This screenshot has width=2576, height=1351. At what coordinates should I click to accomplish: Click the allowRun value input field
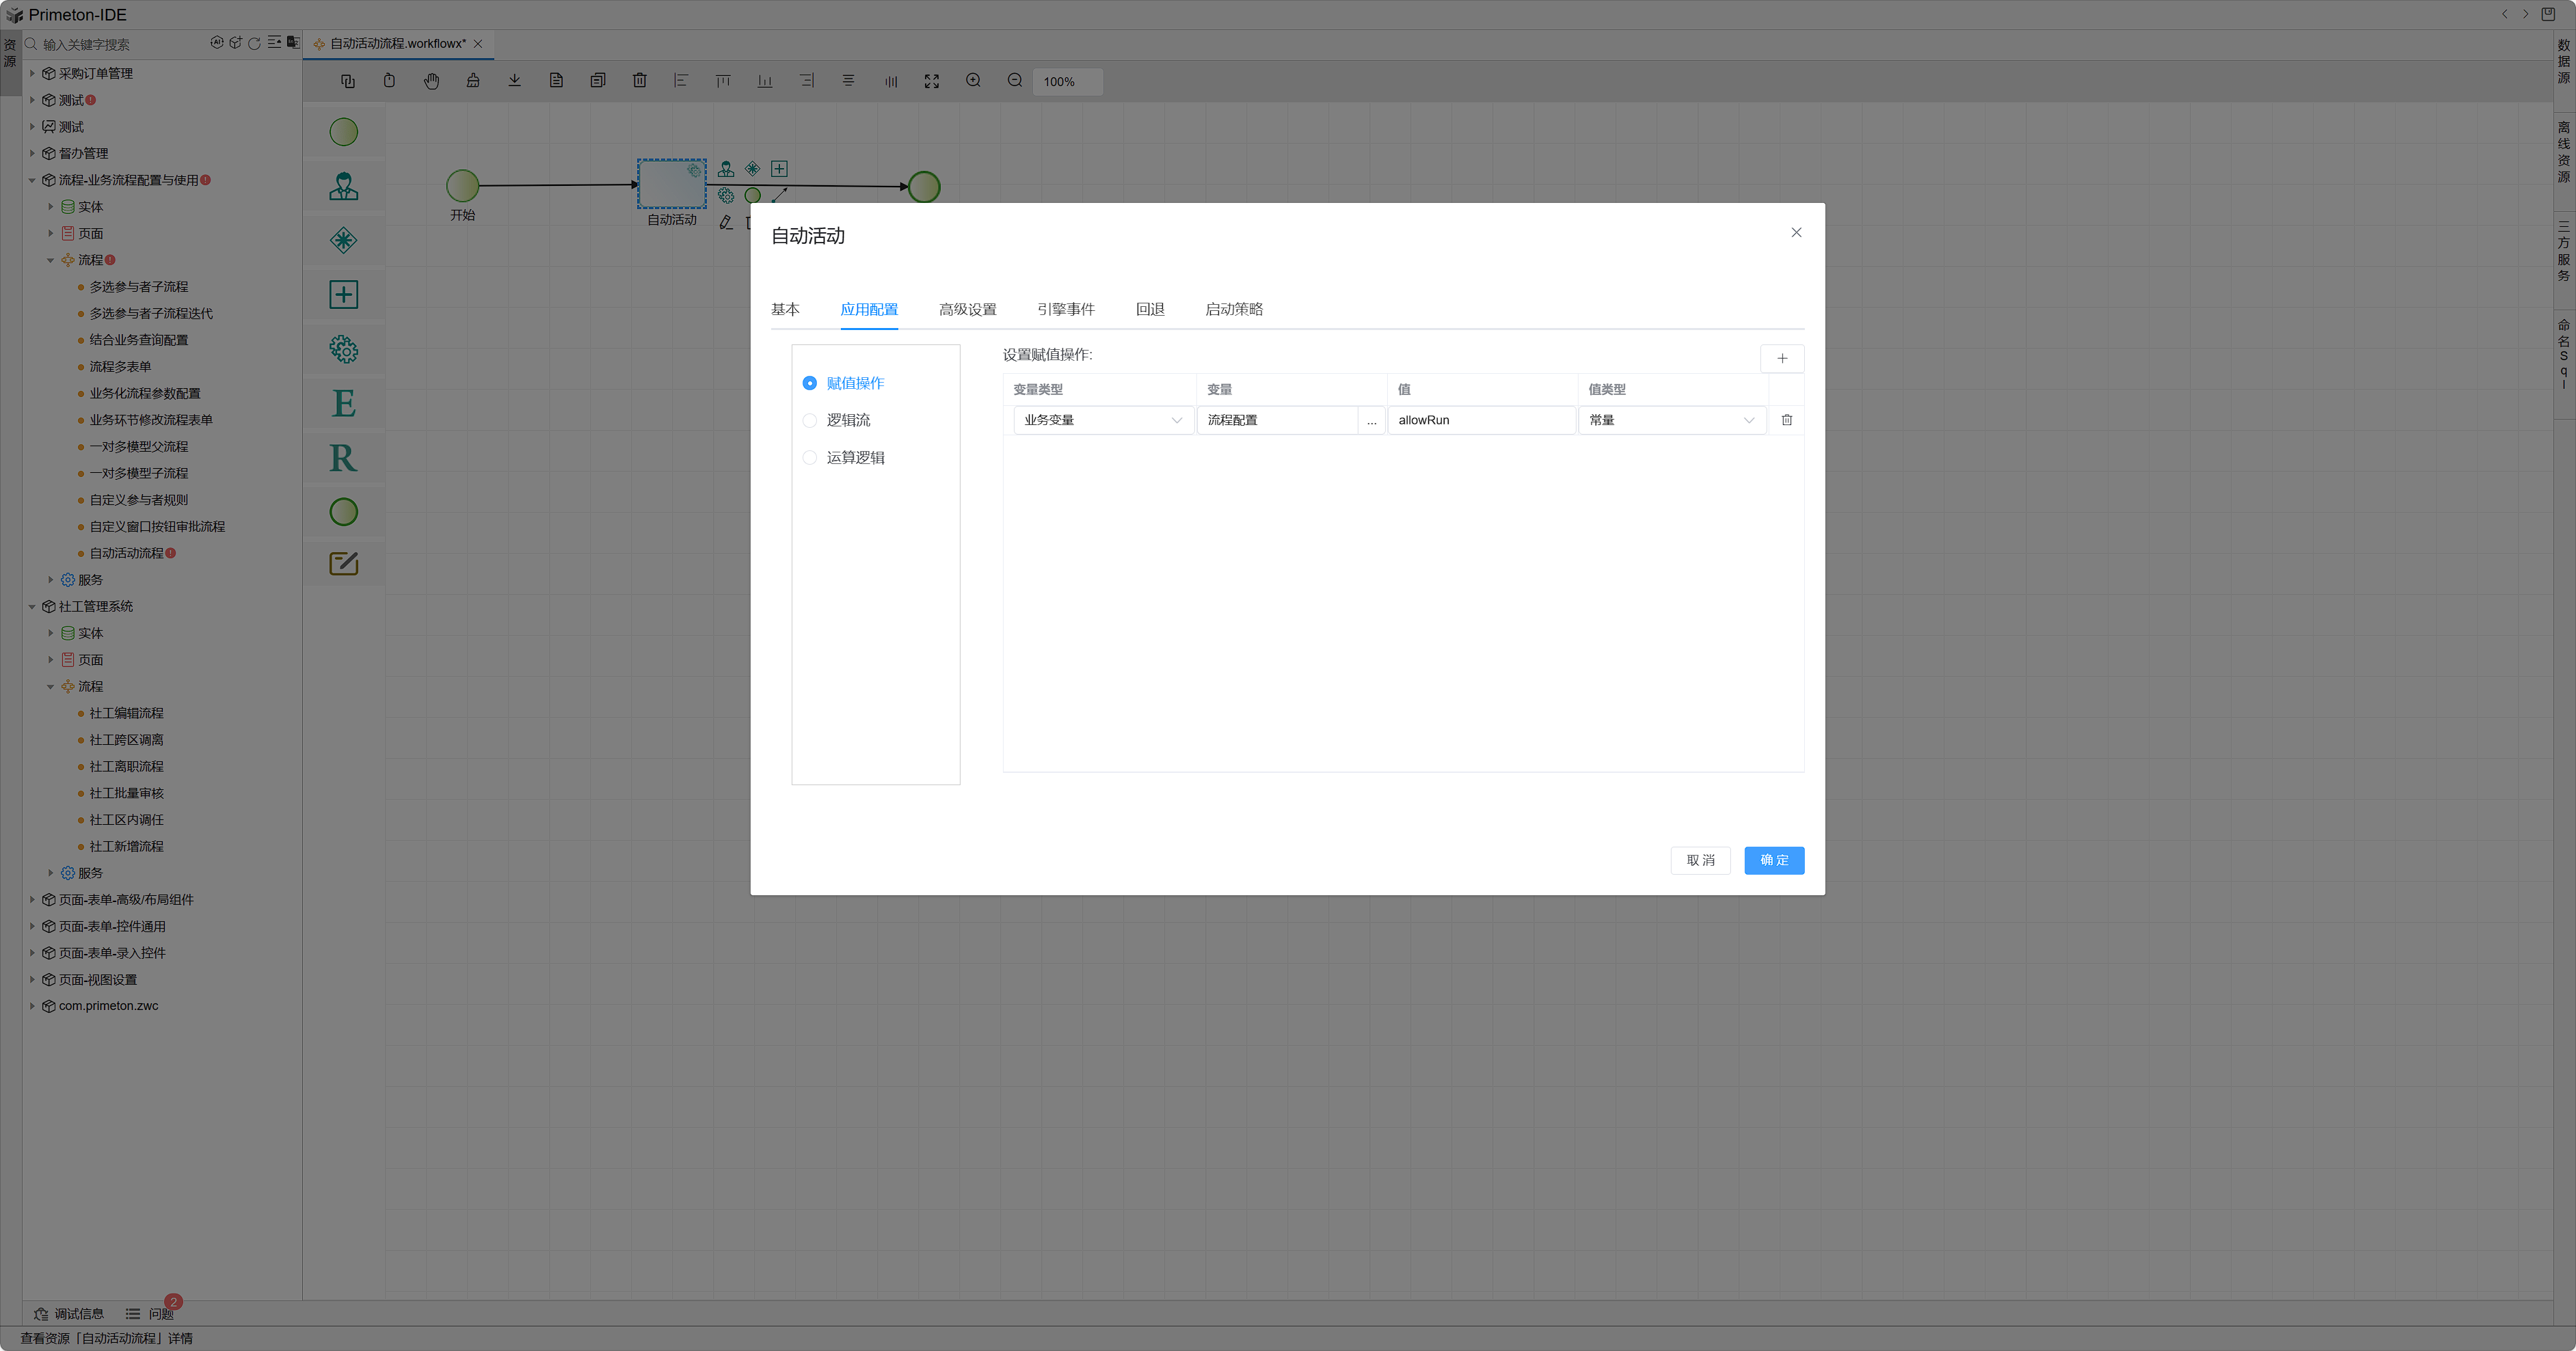pos(1480,420)
